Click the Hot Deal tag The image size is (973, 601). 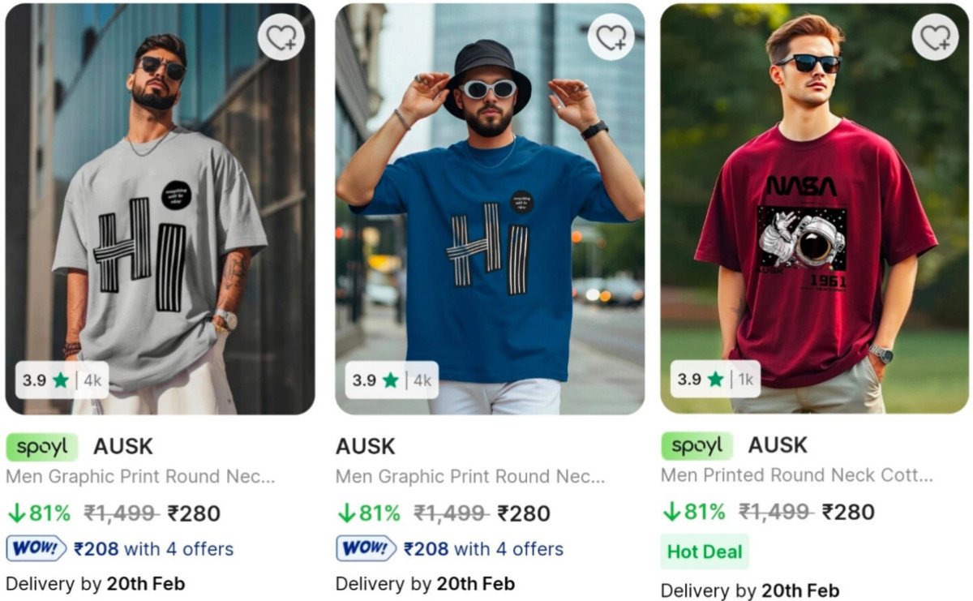pos(705,552)
